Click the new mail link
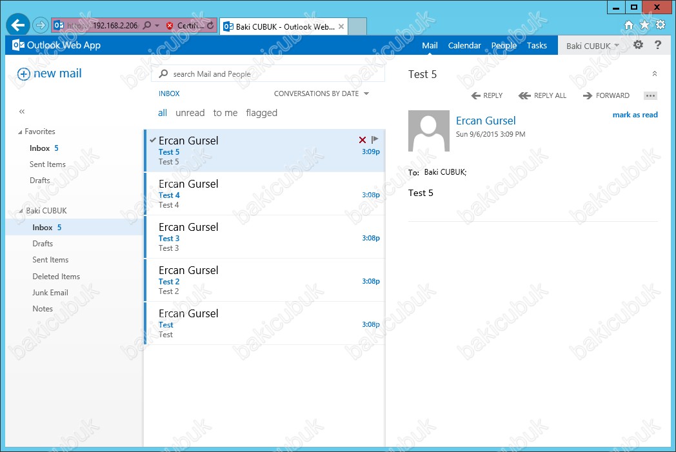 pyautogui.click(x=57, y=74)
